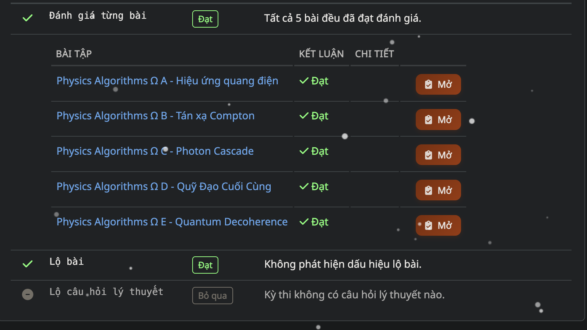Open Physics Algorithms Ω B Tán xạ Compton link
The image size is (587, 330).
coord(155,116)
